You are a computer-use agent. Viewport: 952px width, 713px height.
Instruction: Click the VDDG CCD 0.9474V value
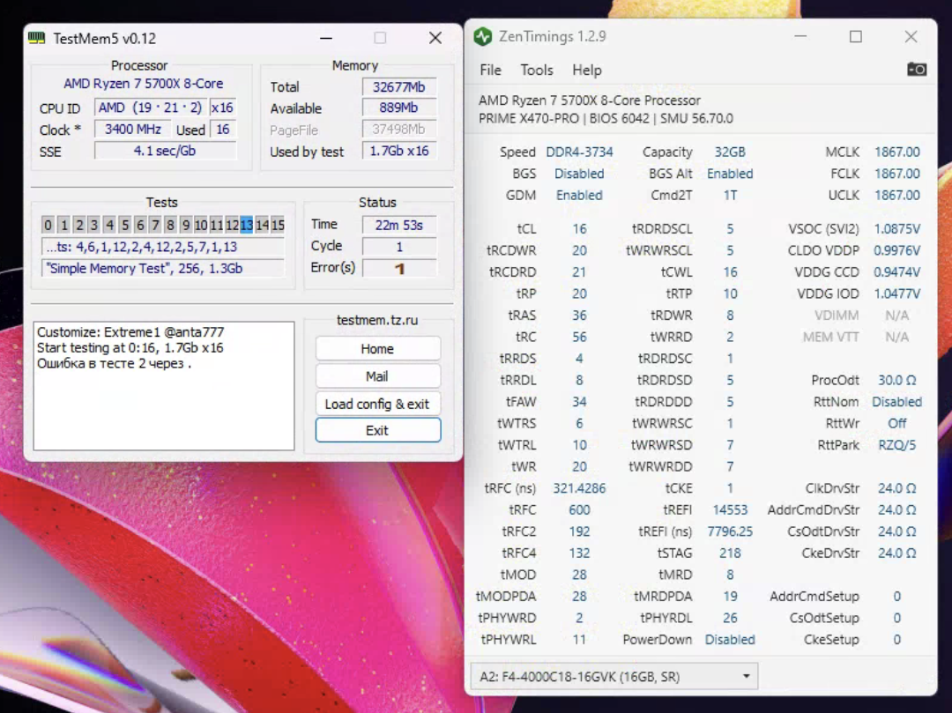(x=896, y=272)
